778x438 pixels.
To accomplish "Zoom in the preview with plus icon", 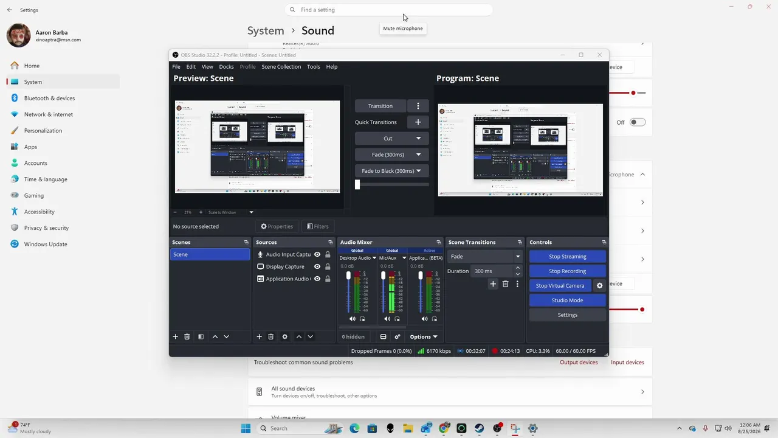I will point(201,212).
